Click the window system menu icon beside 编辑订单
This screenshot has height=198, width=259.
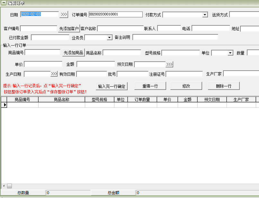click(x=4, y=3)
